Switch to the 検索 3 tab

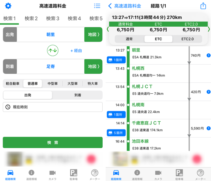coord(53,19)
